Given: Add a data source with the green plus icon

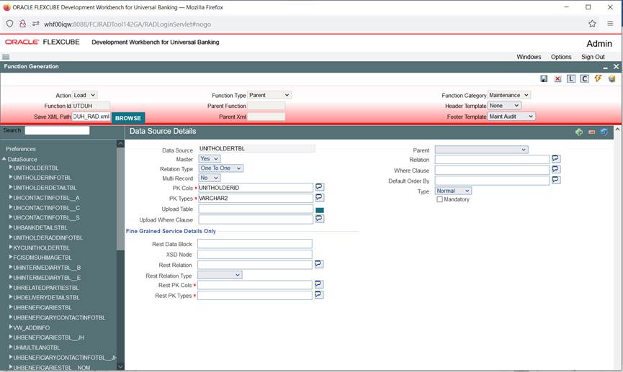Looking at the screenshot, I should point(579,132).
